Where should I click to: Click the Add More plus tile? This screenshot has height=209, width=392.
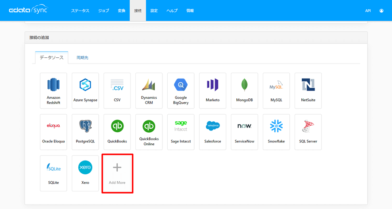(117, 173)
